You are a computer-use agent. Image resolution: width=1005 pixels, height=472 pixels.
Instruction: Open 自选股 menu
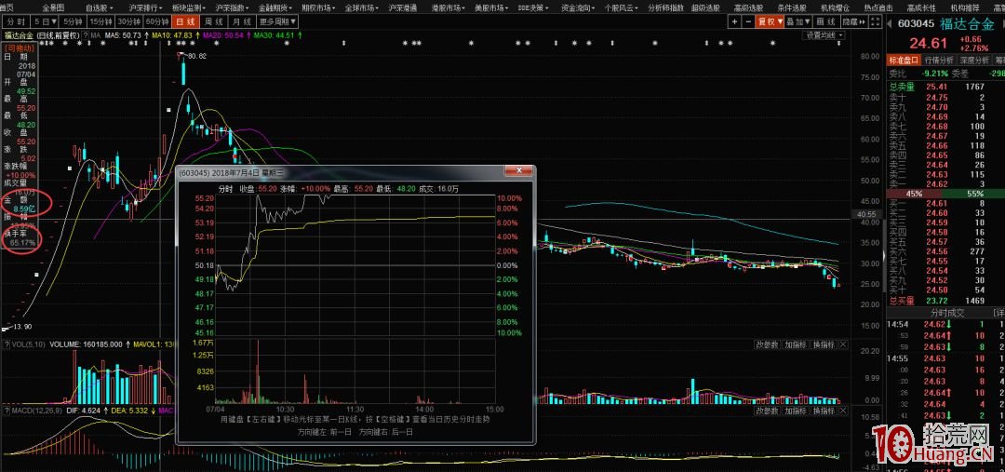[99, 7]
